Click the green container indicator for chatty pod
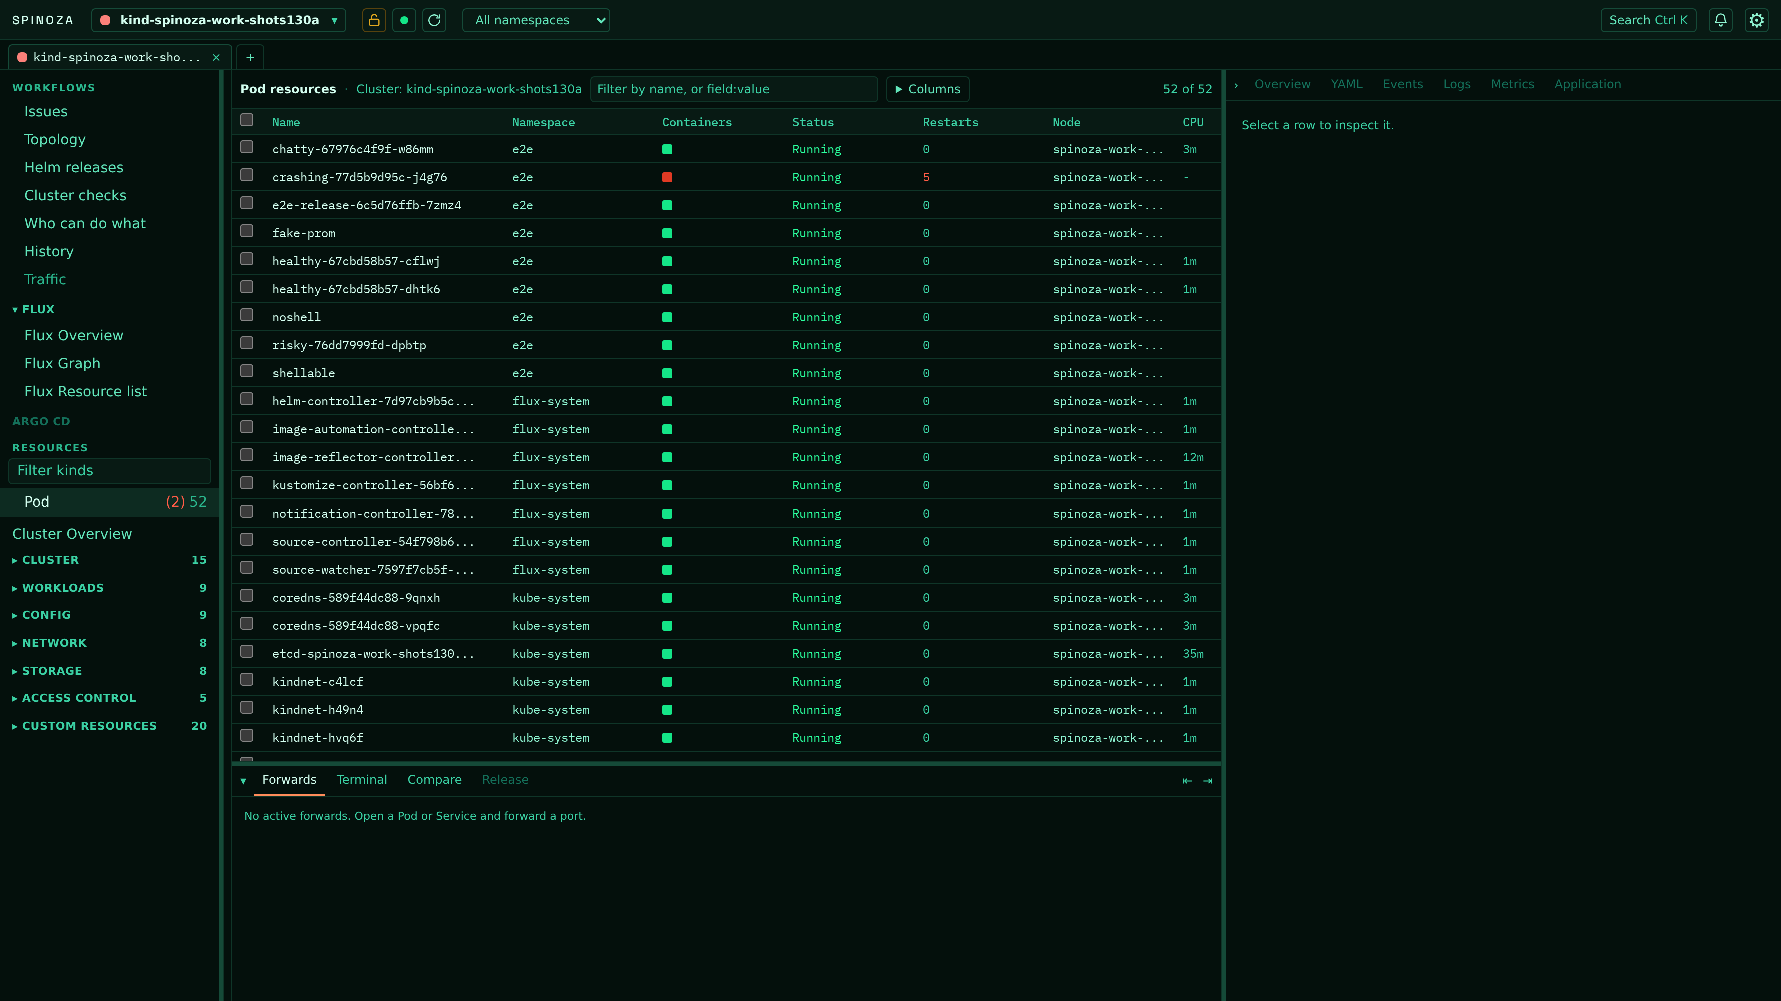The height and width of the screenshot is (1001, 1781). tap(667, 150)
